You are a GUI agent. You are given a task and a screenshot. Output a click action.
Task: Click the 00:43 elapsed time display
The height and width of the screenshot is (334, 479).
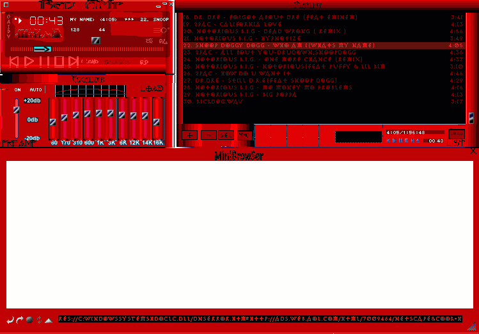coord(46,20)
